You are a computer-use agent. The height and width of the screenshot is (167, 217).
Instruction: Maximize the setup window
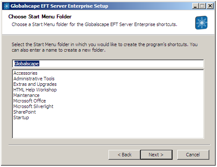tap(202, 6)
